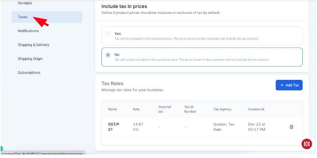Click the plus icon on Add Tax

[x=282, y=85]
